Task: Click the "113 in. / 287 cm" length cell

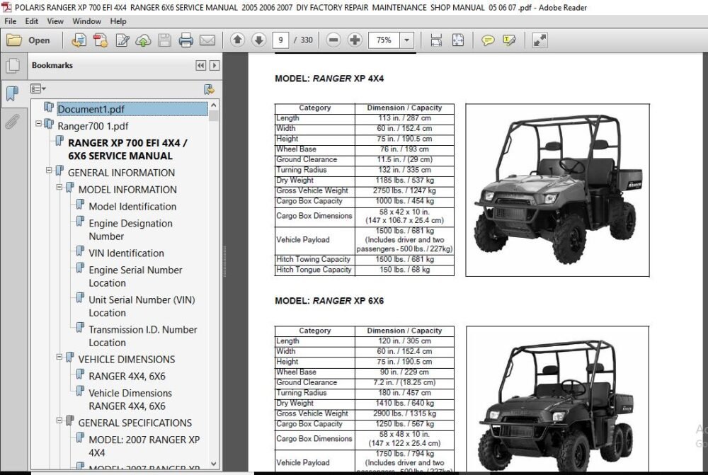Action: point(404,118)
